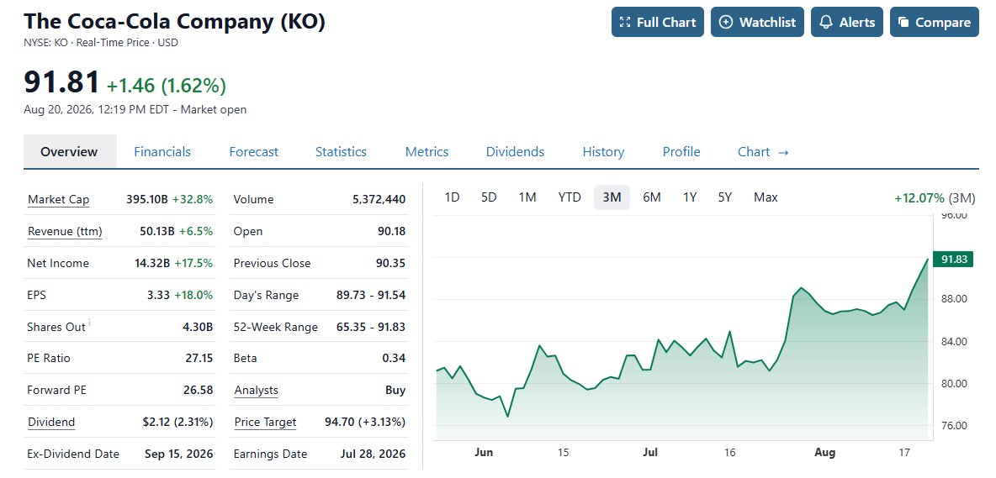Click the 50.13B revenue value
This screenshot has height=478, width=996.
tap(157, 231)
